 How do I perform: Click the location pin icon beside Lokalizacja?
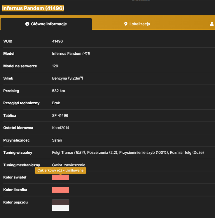(126, 24)
